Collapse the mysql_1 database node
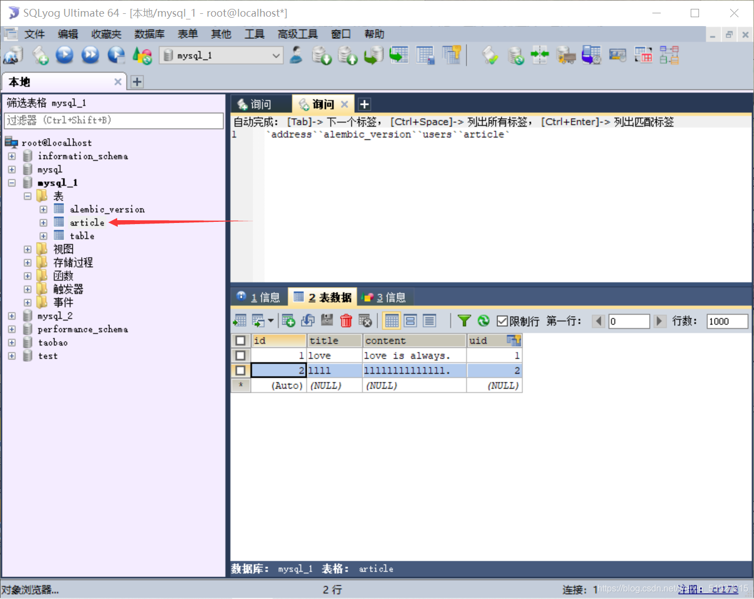The image size is (754, 599). [x=12, y=183]
